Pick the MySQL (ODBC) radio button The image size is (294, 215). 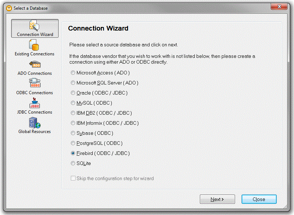pos(73,103)
